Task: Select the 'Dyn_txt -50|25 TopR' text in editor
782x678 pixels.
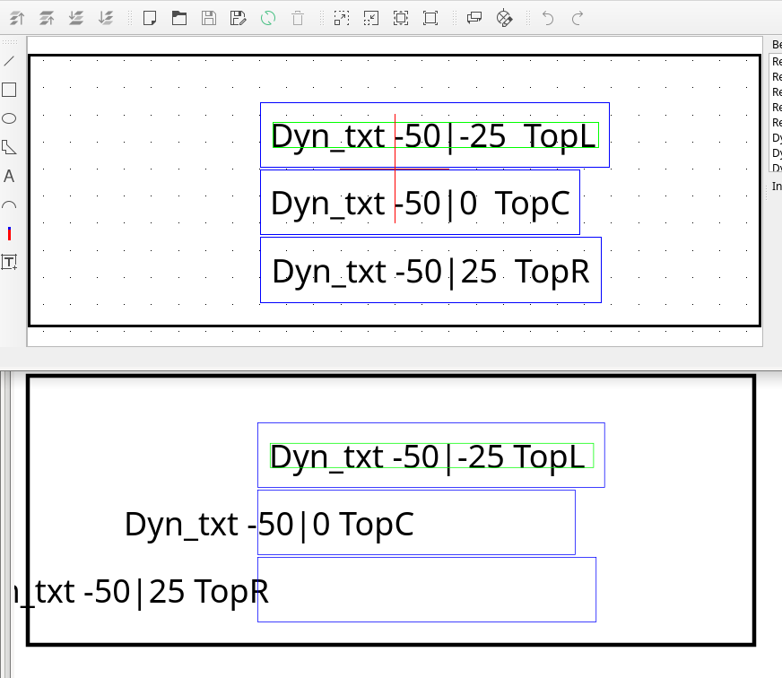Action: click(430, 271)
